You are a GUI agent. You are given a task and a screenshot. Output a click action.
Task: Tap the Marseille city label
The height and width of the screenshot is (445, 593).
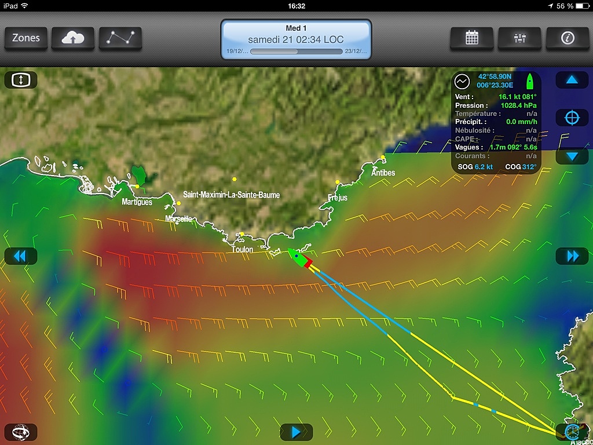click(178, 218)
